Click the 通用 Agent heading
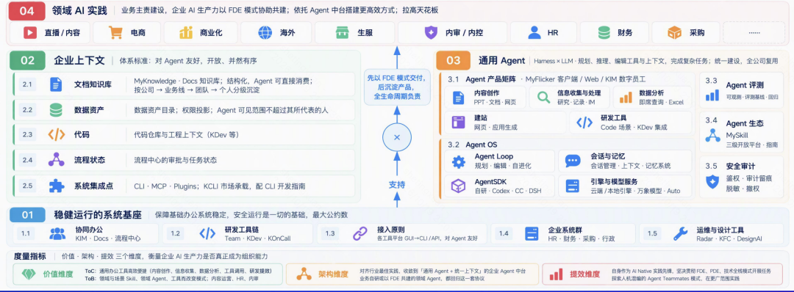 tap(502, 61)
